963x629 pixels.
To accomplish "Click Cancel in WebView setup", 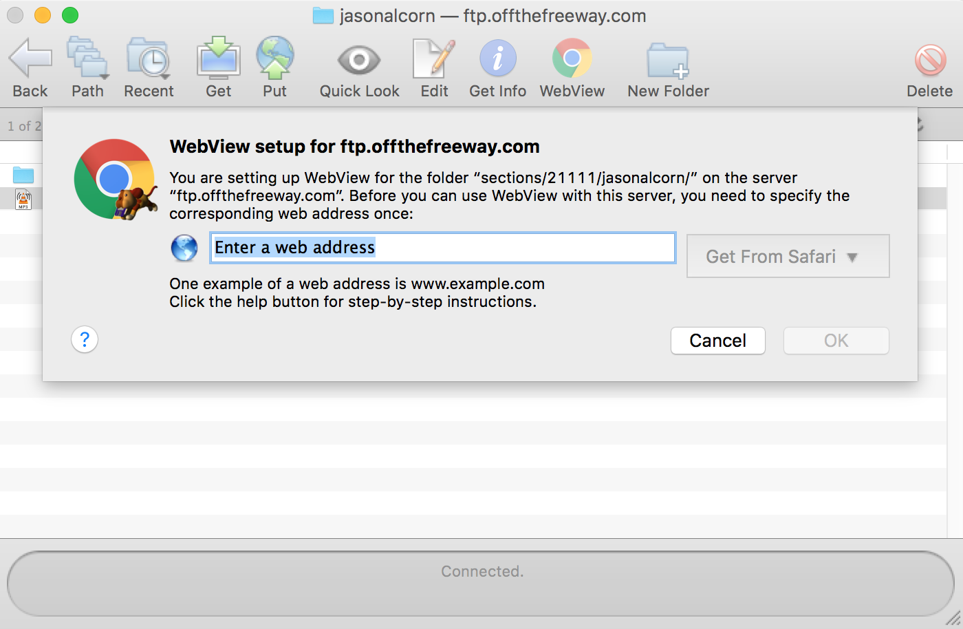I will (718, 341).
